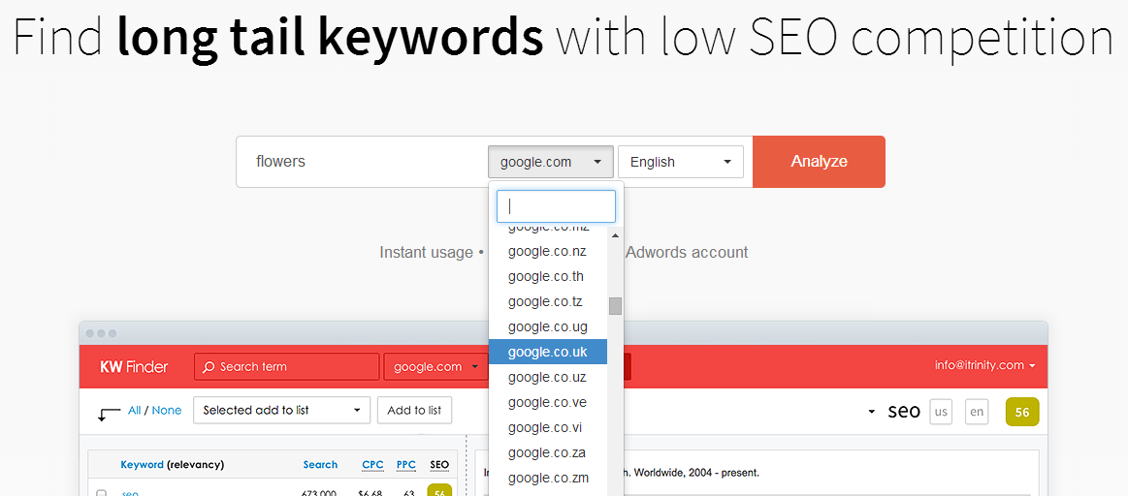Click the magnifier icon in Search term field
The image size is (1128, 496).
click(x=209, y=367)
